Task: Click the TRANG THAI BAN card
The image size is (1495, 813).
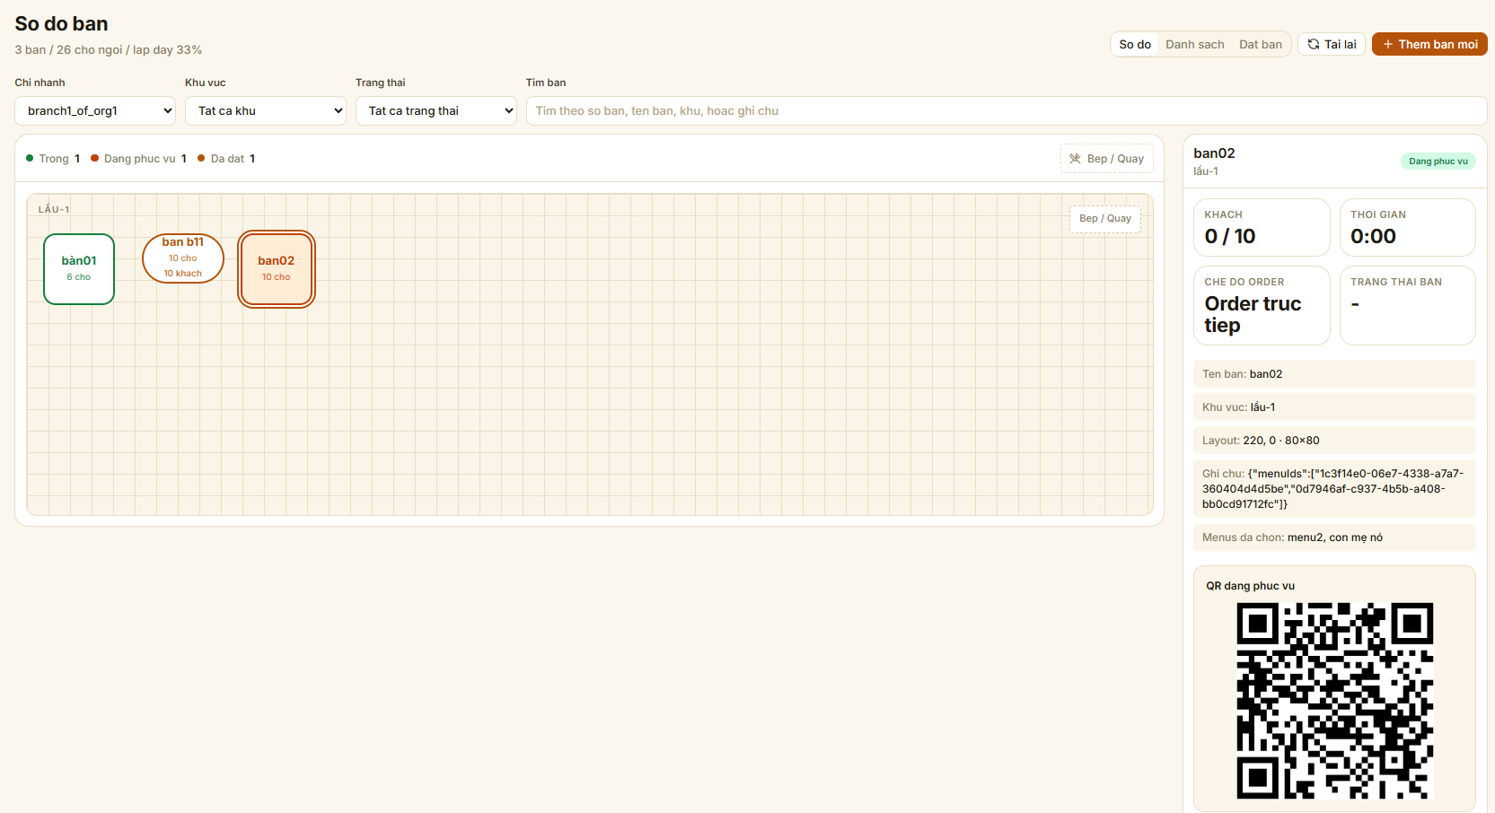Action: [x=1408, y=305]
